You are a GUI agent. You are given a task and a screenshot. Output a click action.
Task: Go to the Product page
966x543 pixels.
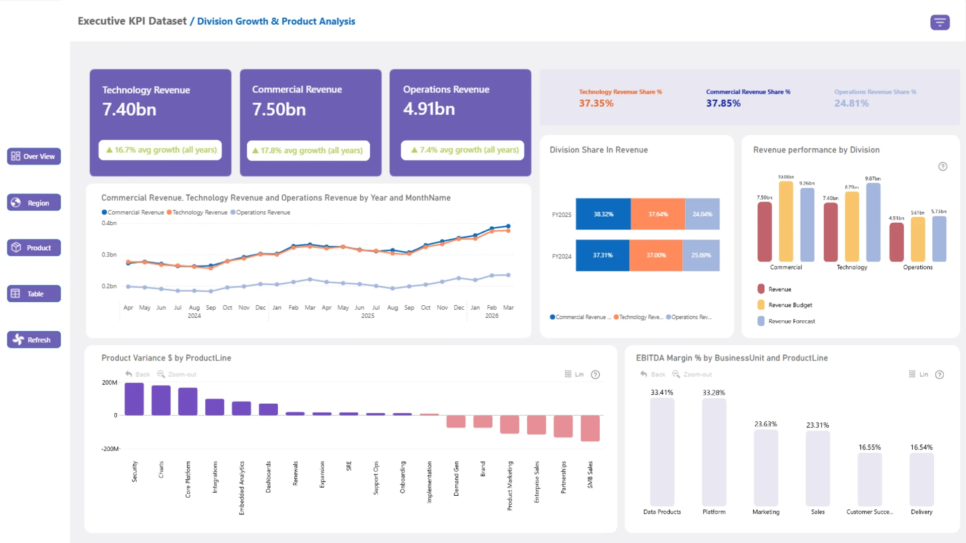click(x=34, y=248)
